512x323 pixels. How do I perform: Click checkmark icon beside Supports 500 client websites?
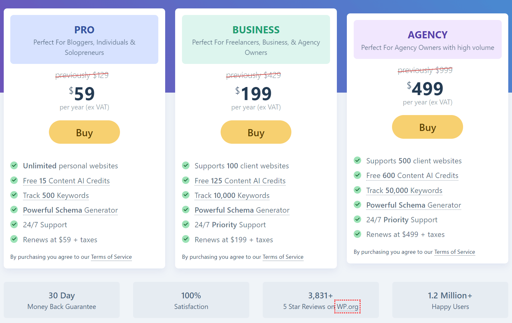357,160
